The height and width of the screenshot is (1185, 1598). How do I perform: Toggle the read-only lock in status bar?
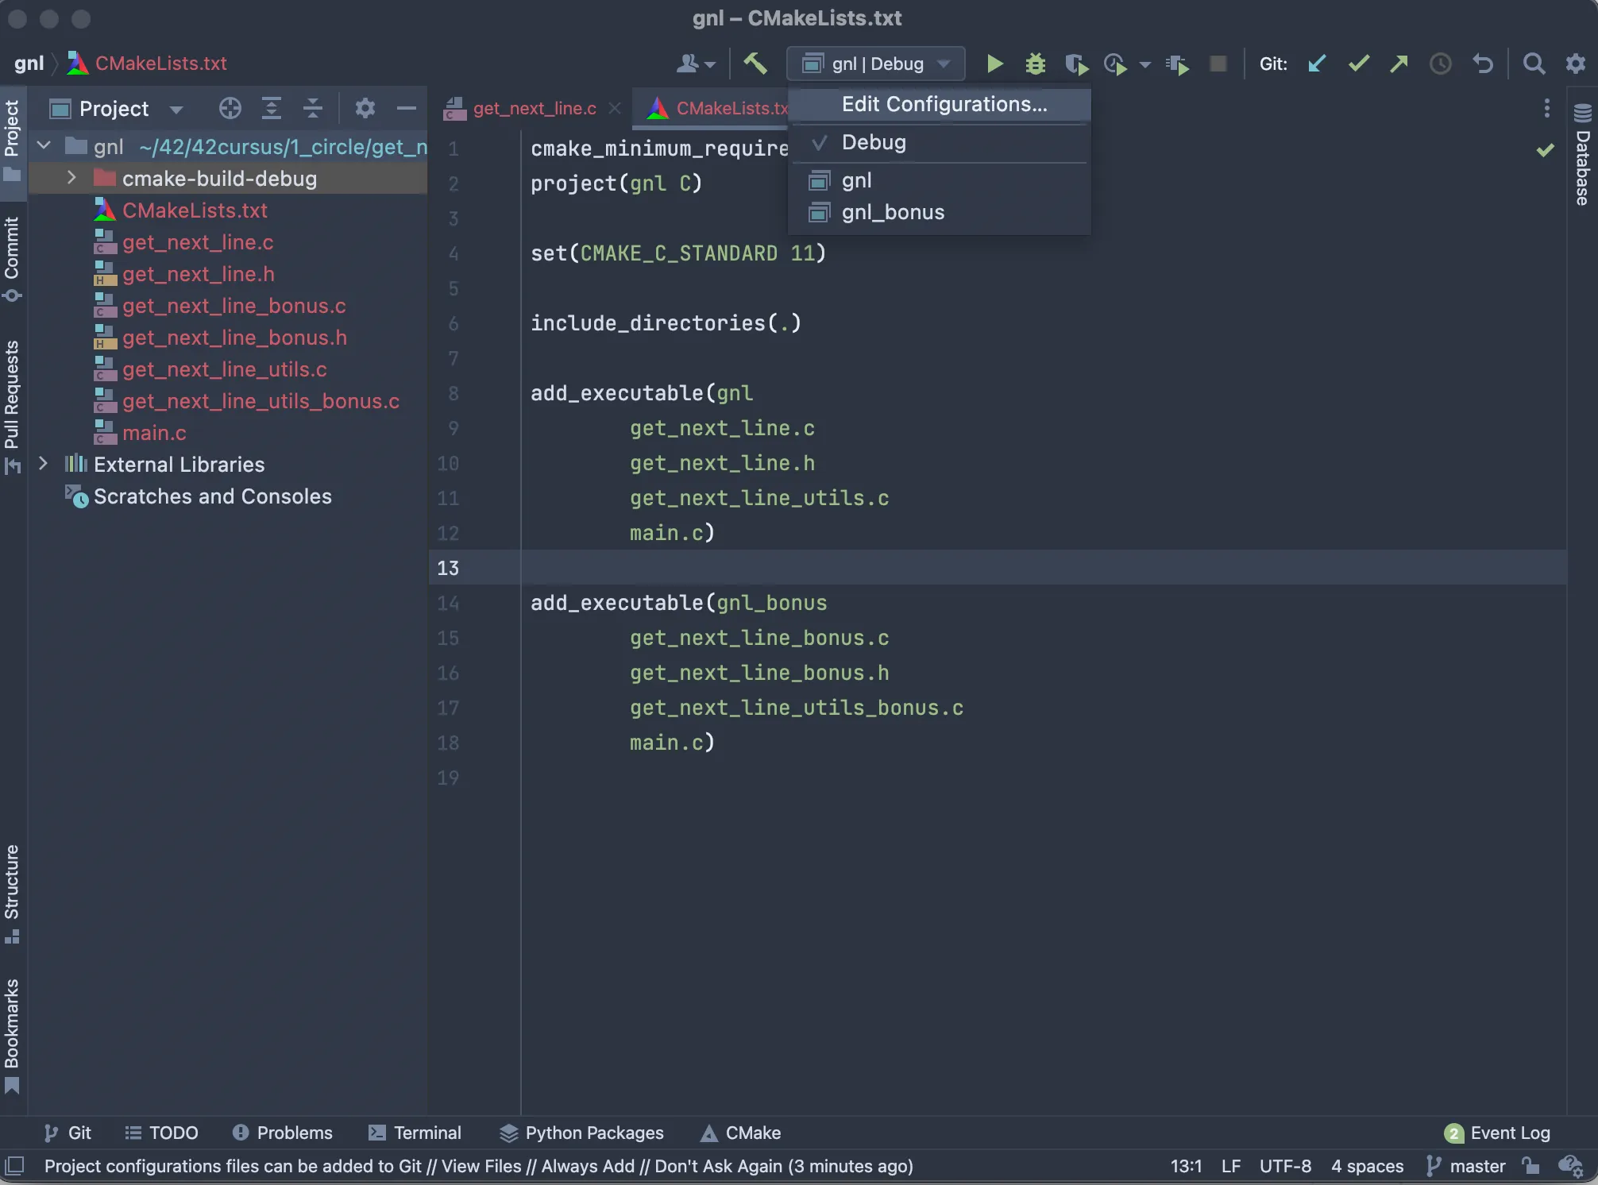[1530, 1166]
